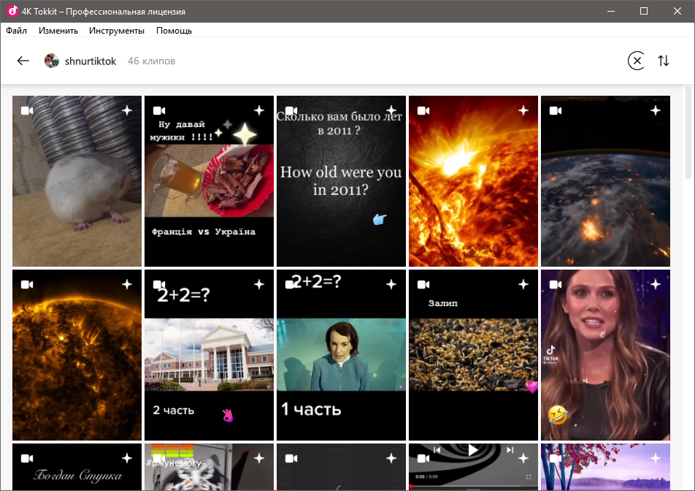Click the sparkle icon on the '2 часть' clip

[259, 284]
